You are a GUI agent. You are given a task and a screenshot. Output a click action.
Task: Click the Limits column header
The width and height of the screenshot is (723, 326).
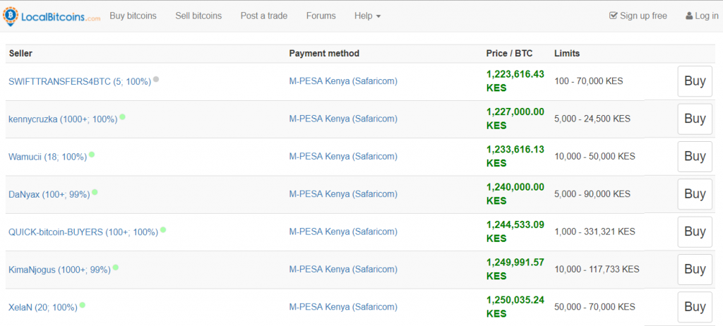[567, 54]
